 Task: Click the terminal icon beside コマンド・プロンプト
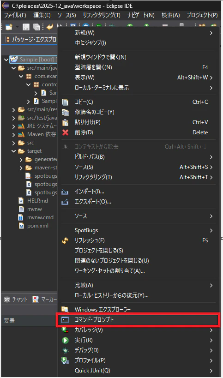(x=65, y=320)
